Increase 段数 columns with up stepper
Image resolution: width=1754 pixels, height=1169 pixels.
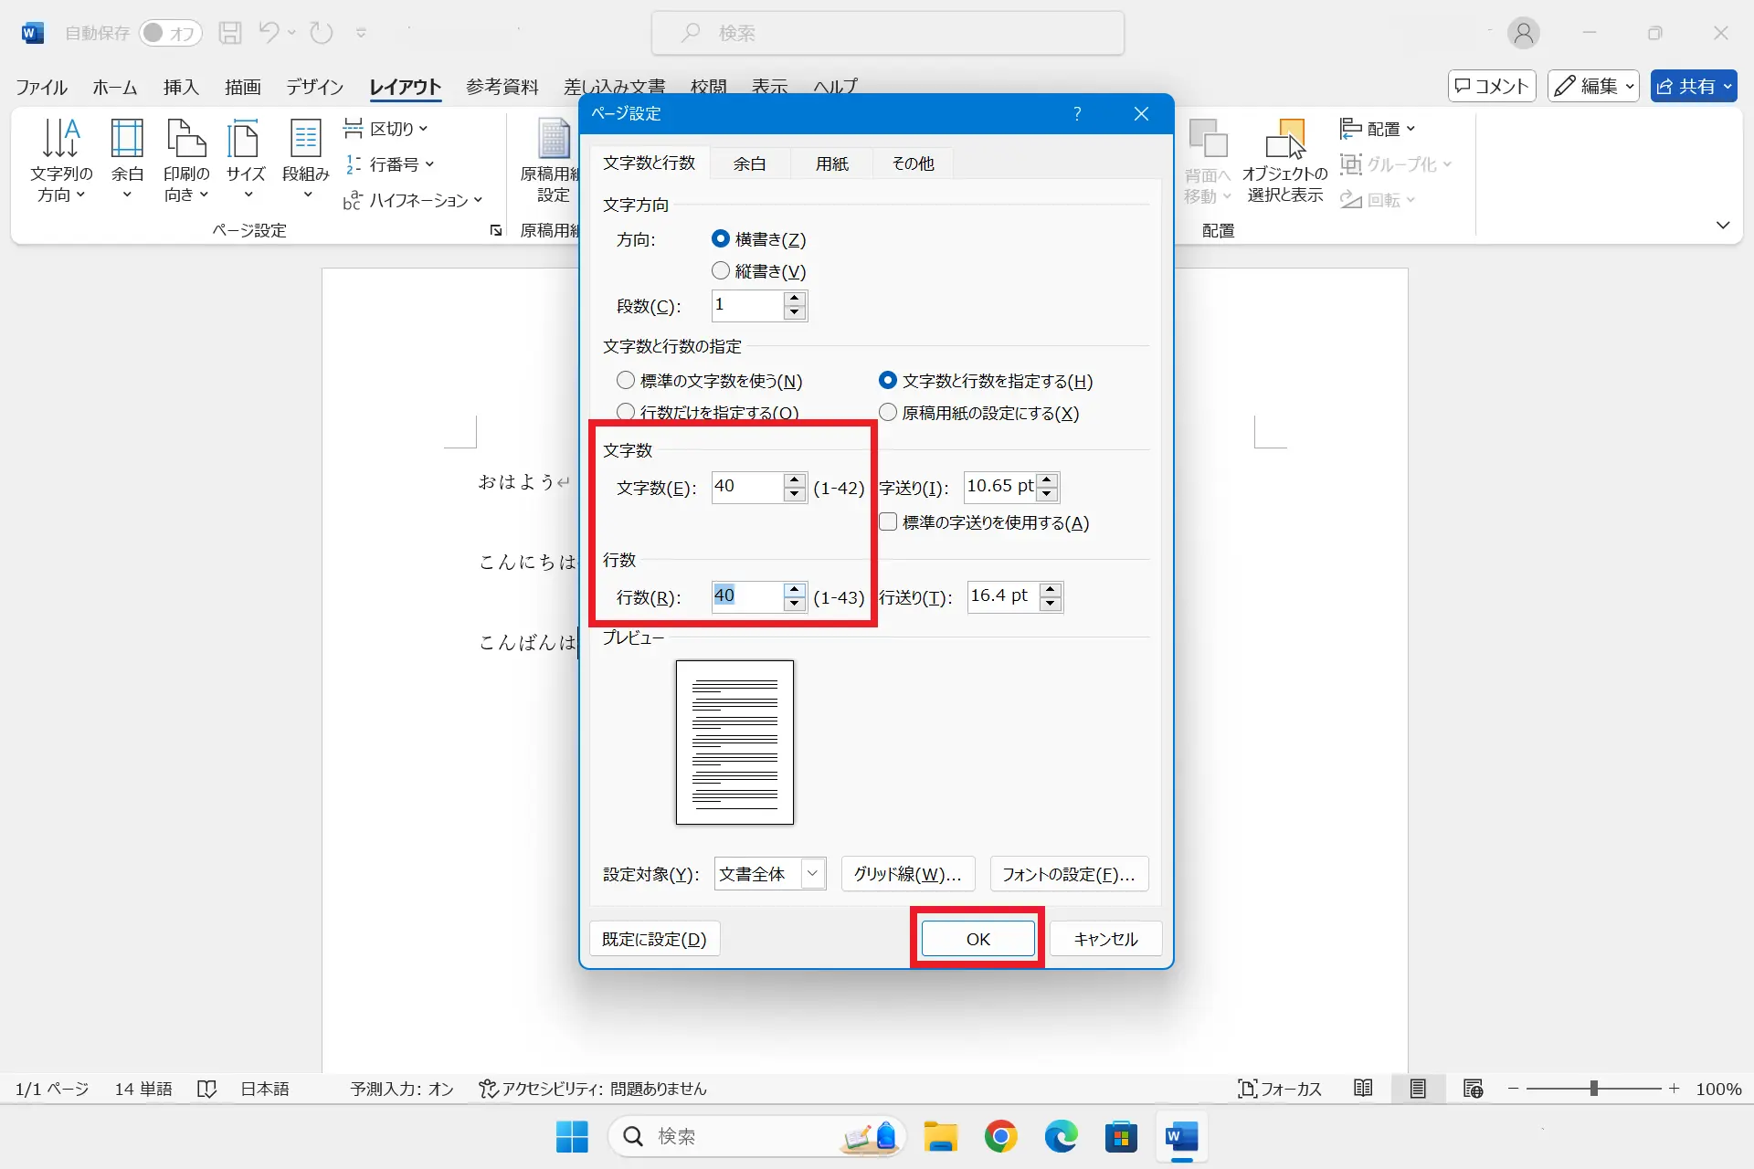tap(794, 299)
